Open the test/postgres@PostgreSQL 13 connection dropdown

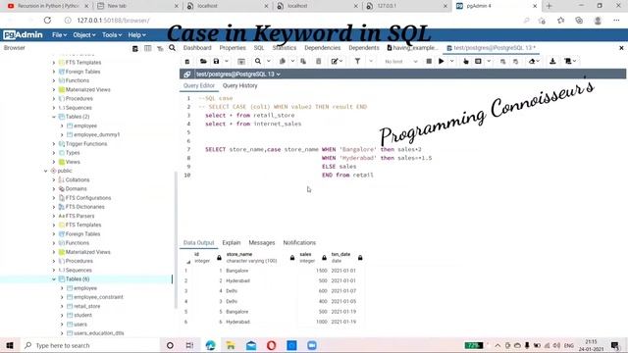coord(237,75)
